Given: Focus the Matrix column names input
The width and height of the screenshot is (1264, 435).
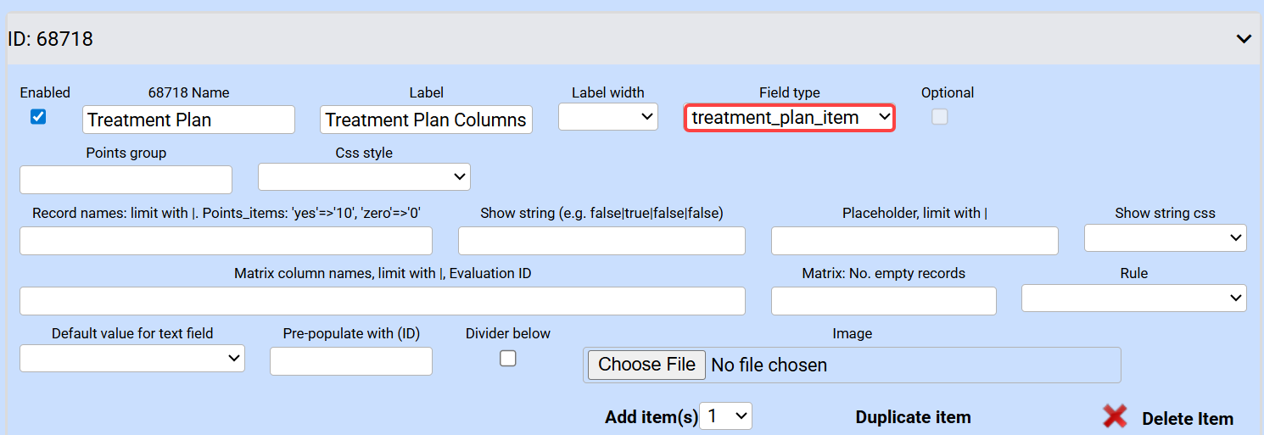Looking at the screenshot, I should click(382, 301).
